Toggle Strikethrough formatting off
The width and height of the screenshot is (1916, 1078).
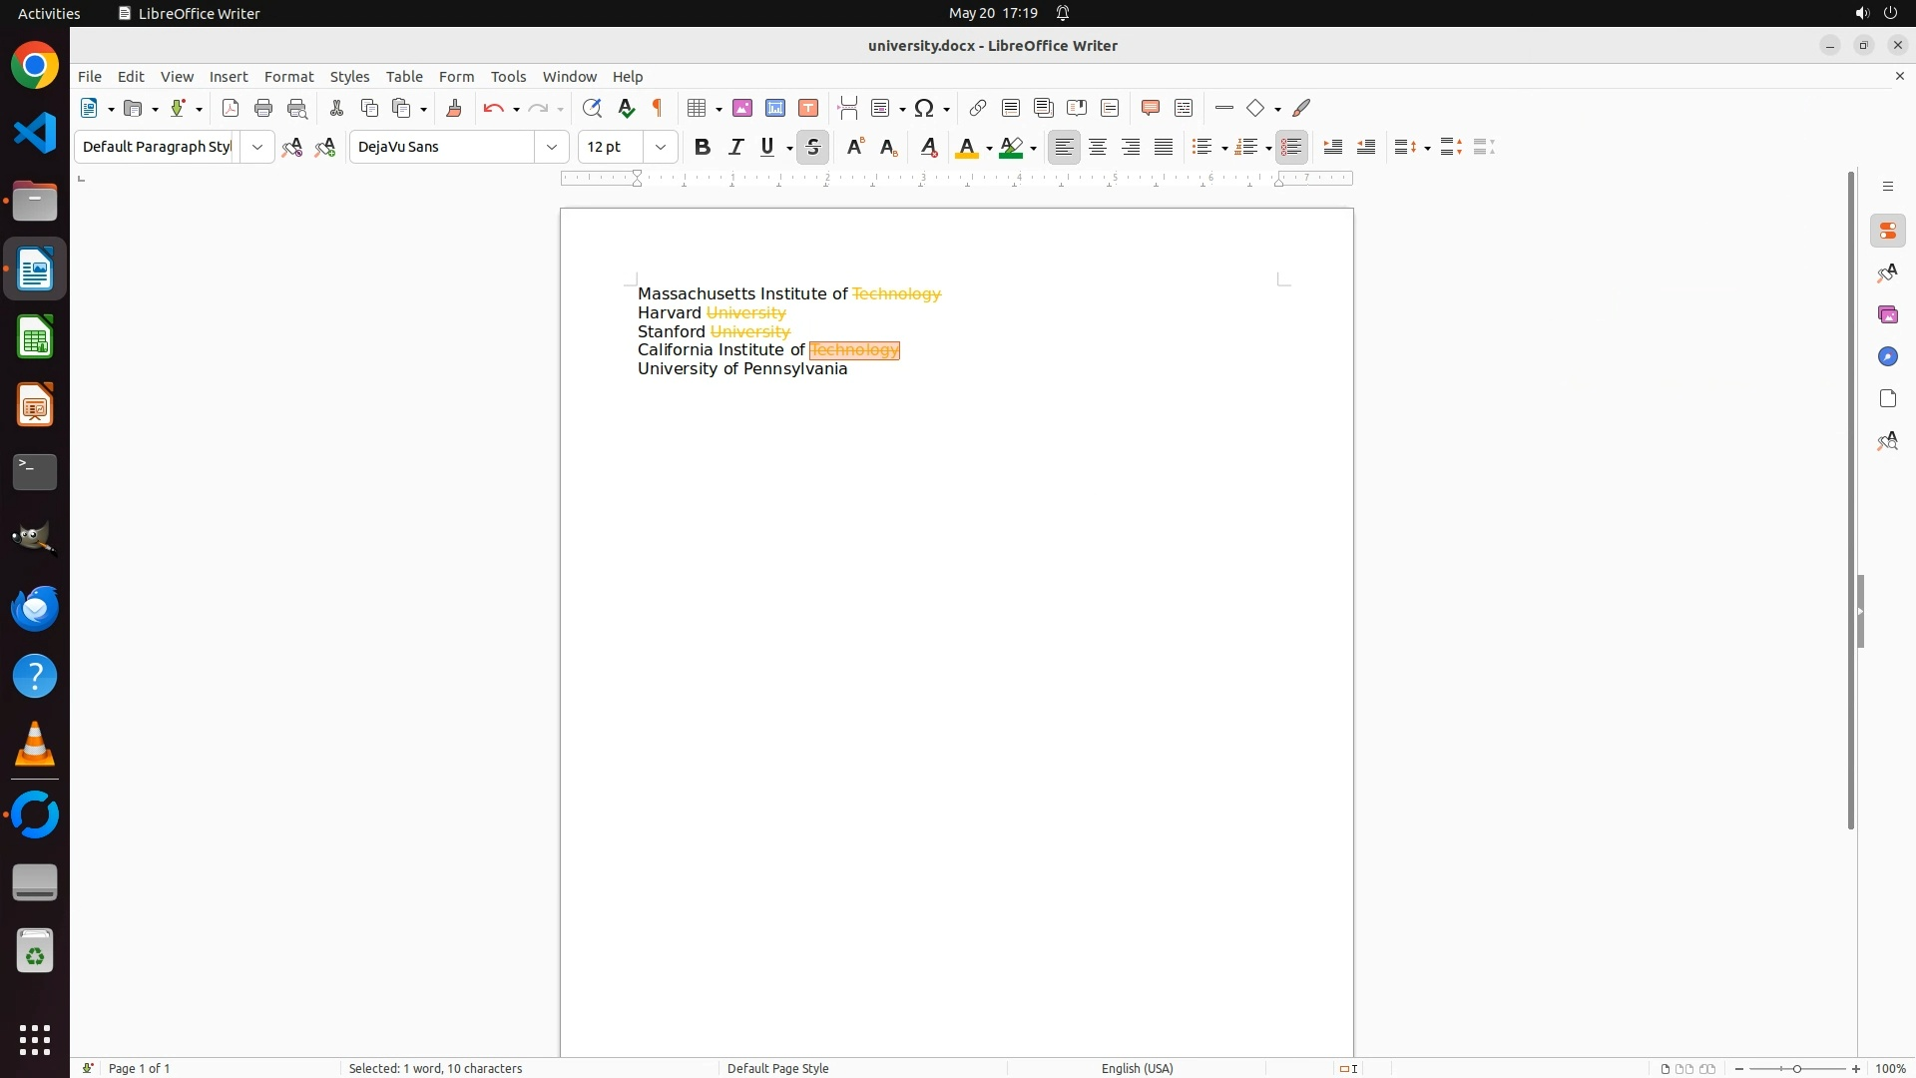pos(813,148)
